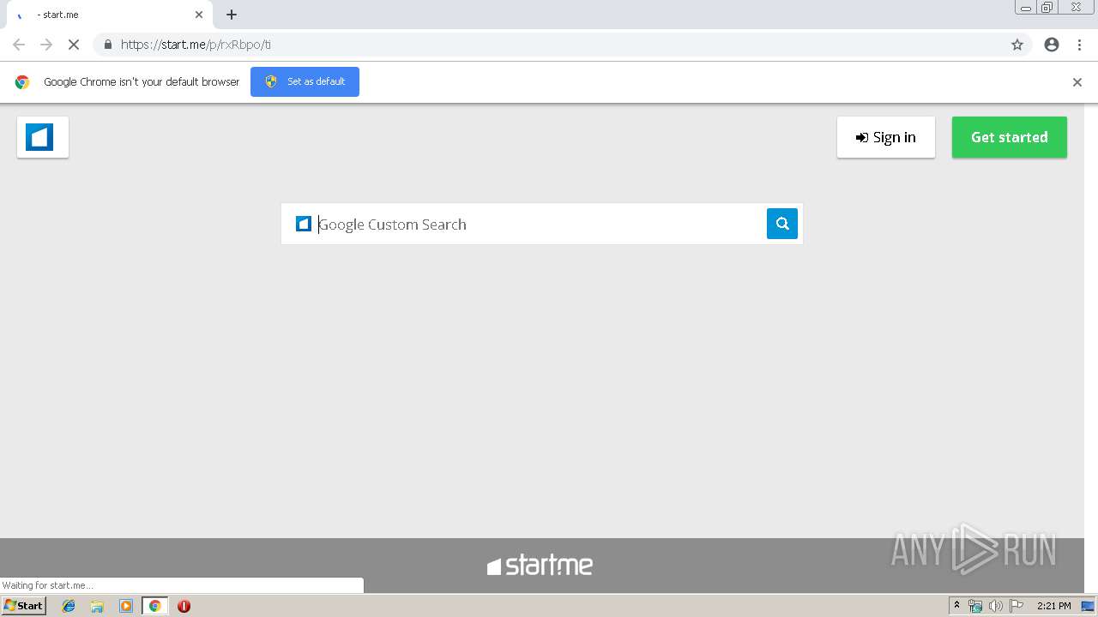The image size is (1098, 617).
Task: Click the 2:21 PM taskbar clock
Action: (1053, 606)
